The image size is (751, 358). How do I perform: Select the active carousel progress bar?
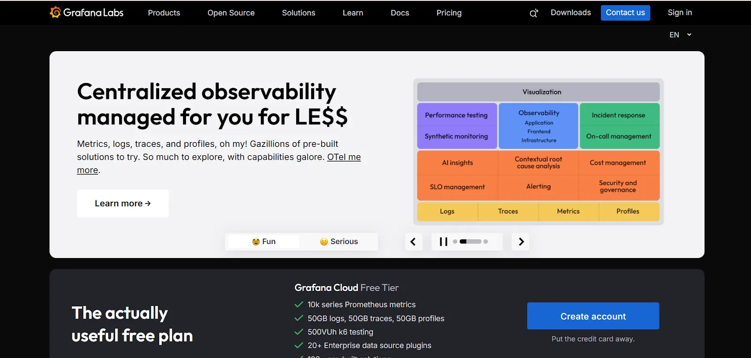click(x=471, y=242)
